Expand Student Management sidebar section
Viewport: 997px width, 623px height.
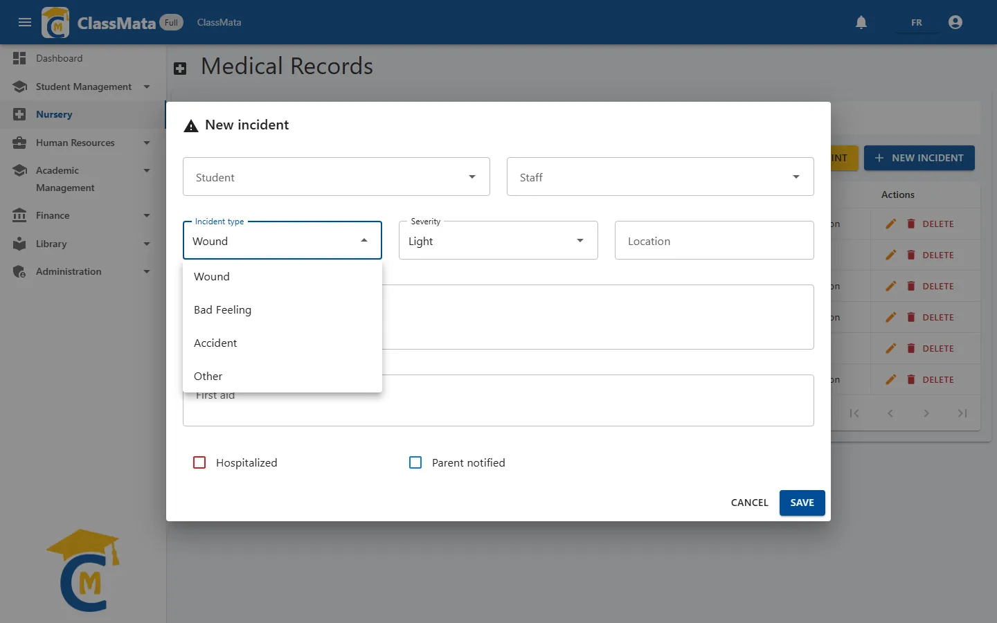(147, 87)
